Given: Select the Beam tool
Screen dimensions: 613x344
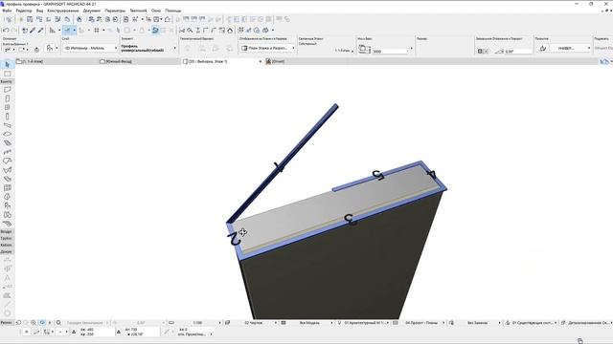Looking at the screenshot, I should (x=7, y=125).
